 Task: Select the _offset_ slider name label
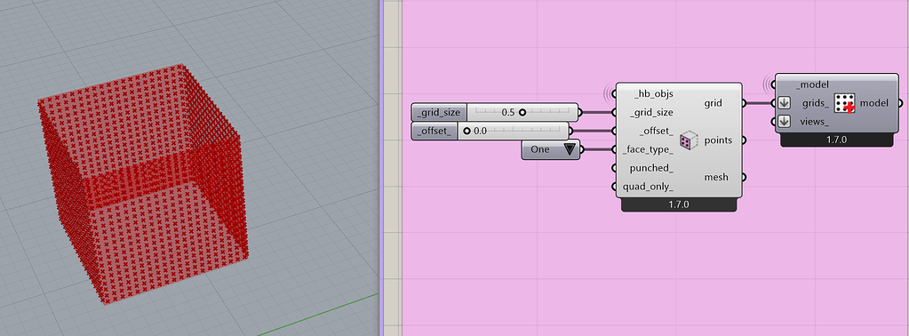[435, 132]
